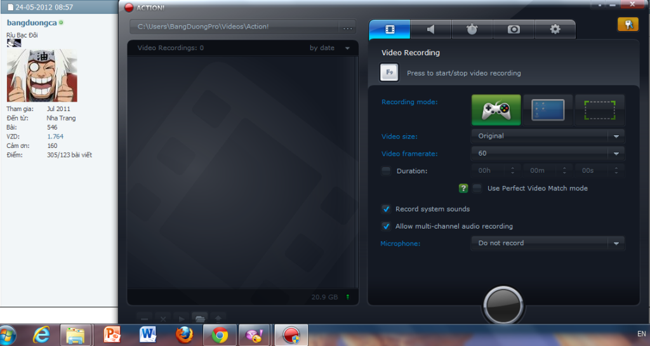Uncheck Record system sounds
Image resolution: width=650 pixels, height=346 pixels.
pyautogui.click(x=386, y=209)
